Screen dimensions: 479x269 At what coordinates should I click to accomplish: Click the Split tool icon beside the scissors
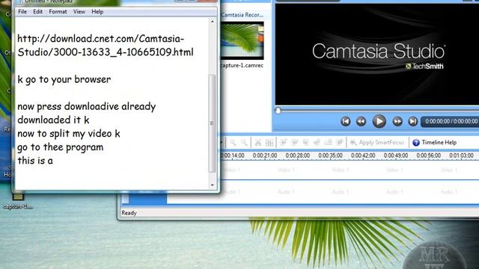coord(269,143)
